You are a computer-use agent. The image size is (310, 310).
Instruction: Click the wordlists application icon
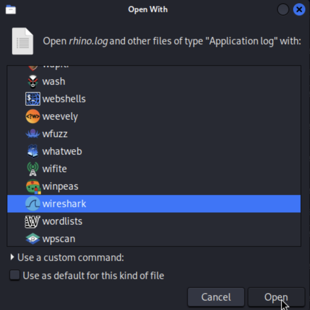tap(33, 221)
